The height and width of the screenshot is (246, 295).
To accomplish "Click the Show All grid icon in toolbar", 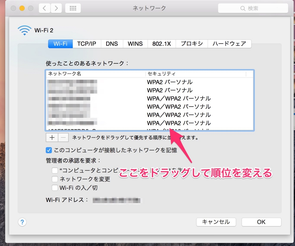I will point(73,8).
